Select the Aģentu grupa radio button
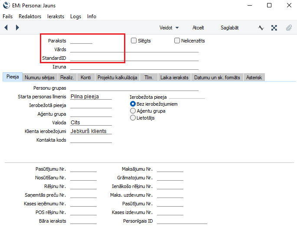 point(133,111)
